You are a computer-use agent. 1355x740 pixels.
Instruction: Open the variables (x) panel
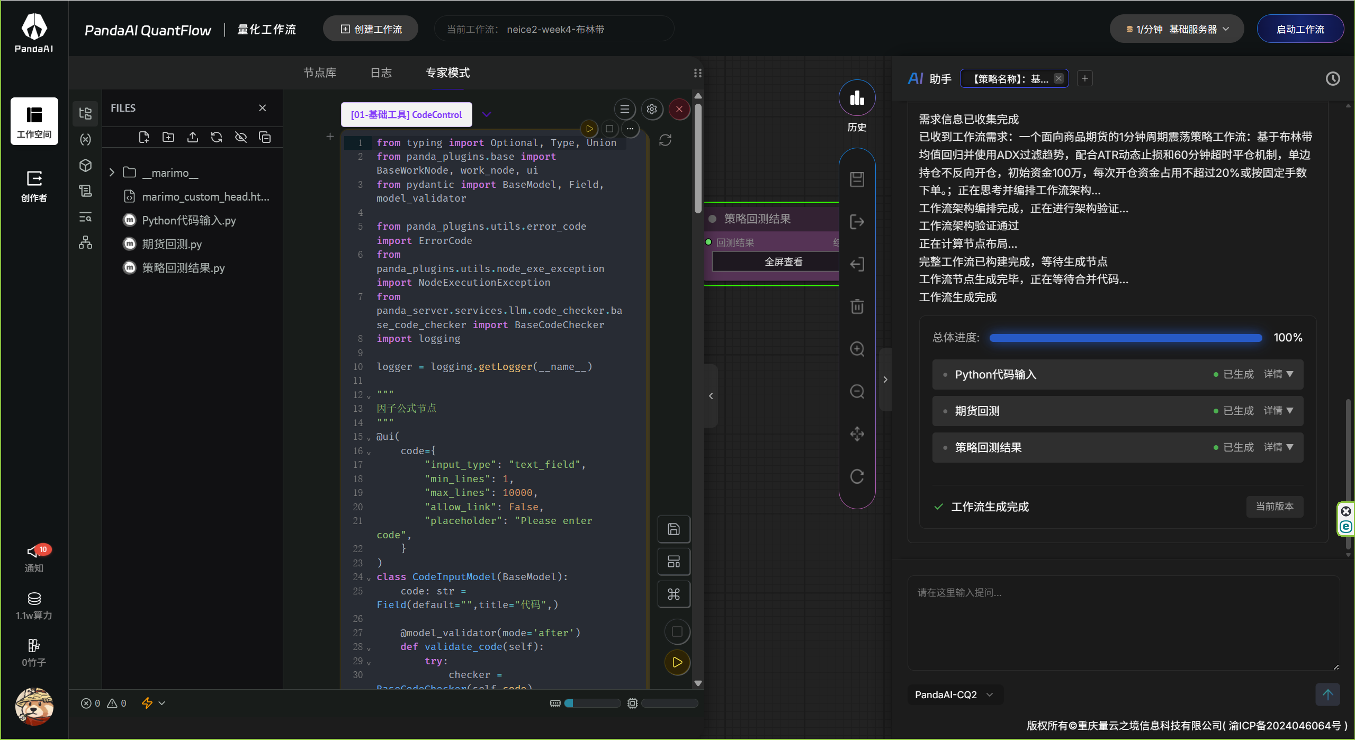[x=85, y=139]
